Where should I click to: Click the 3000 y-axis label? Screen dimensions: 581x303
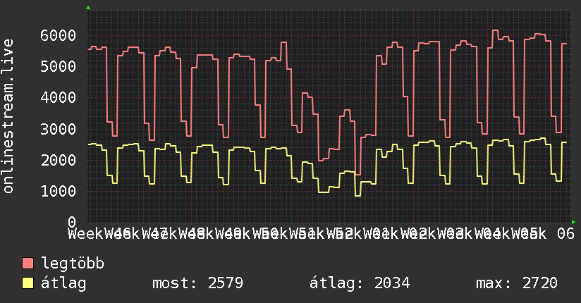[x=59, y=129]
